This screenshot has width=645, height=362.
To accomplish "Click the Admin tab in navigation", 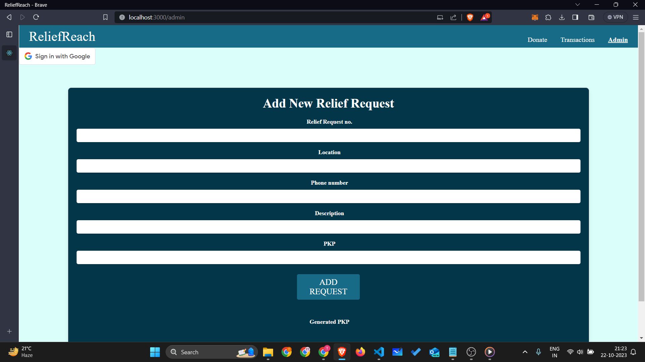I will (x=618, y=40).
